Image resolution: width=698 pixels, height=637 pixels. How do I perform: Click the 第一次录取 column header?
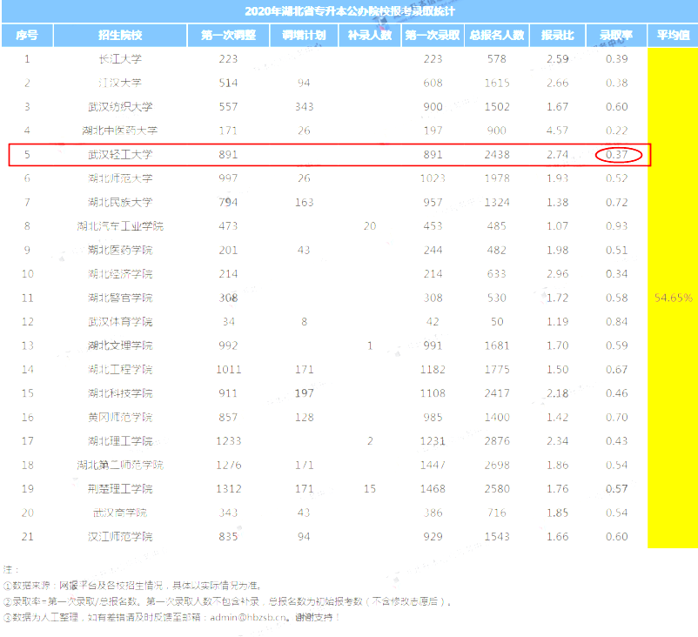[433, 35]
